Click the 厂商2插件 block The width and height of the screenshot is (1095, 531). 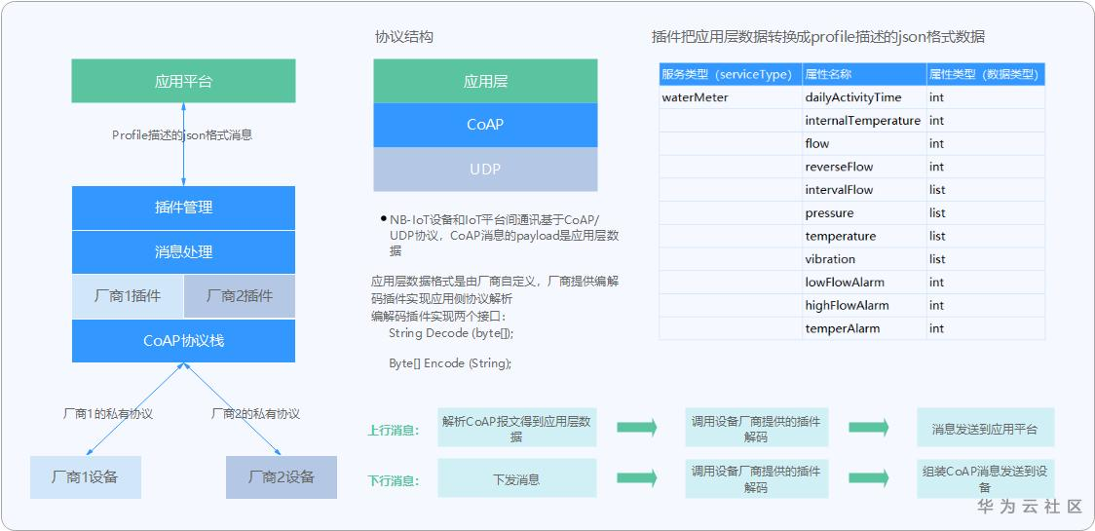(240, 296)
